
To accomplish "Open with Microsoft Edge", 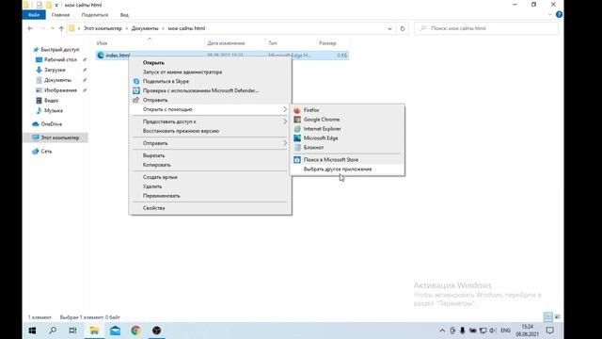I will coord(347,138).
